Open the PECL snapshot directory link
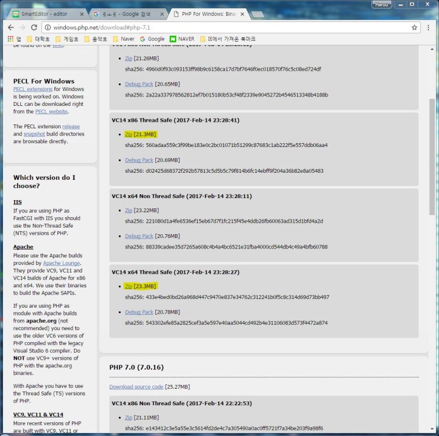This screenshot has width=439, height=436. pyautogui.click(x=34, y=134)
